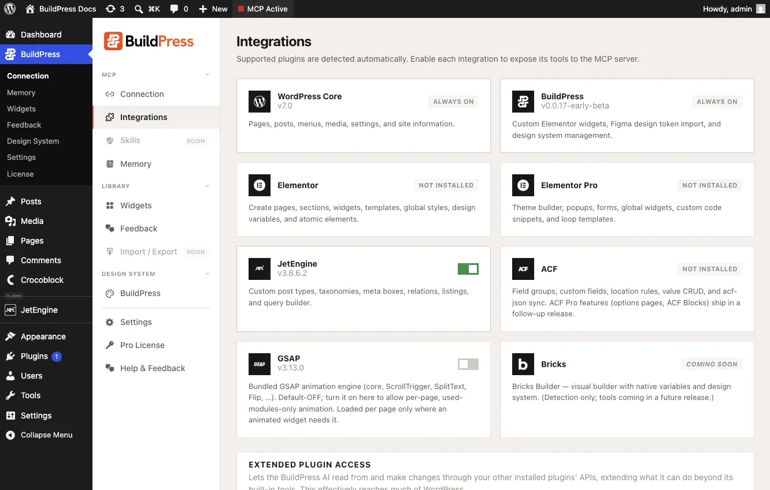Click the WordPress logo in admin bar
Viewport: 770px width, 490px height.
click(10, 9)
